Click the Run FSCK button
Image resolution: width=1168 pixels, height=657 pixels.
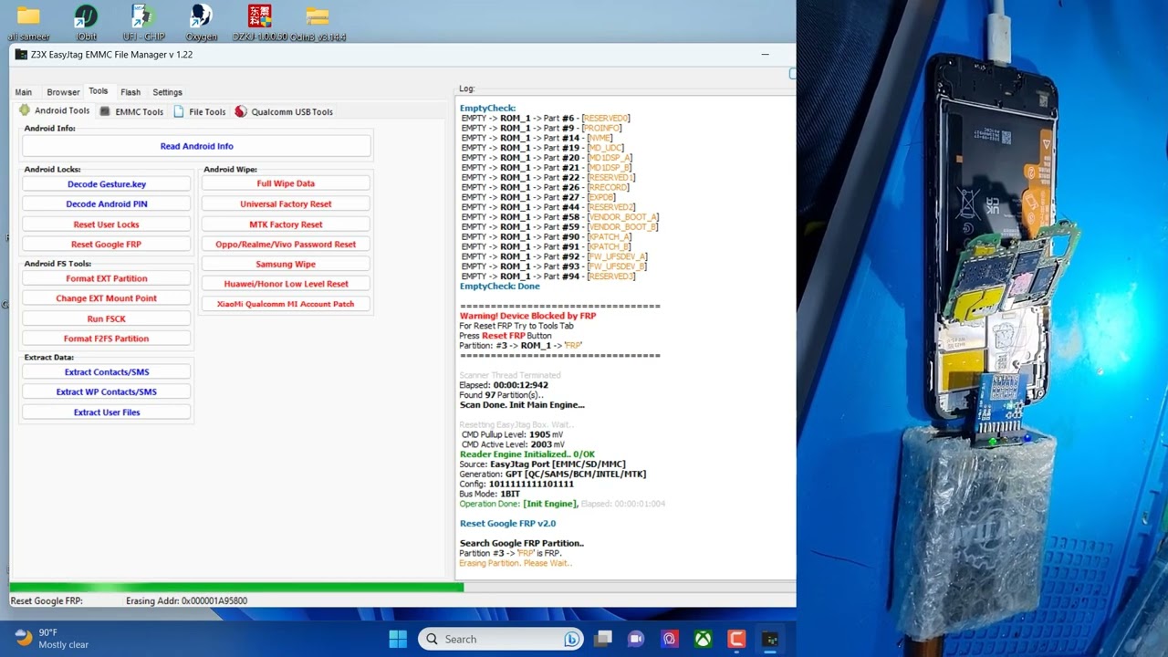(x=107, y=318)
